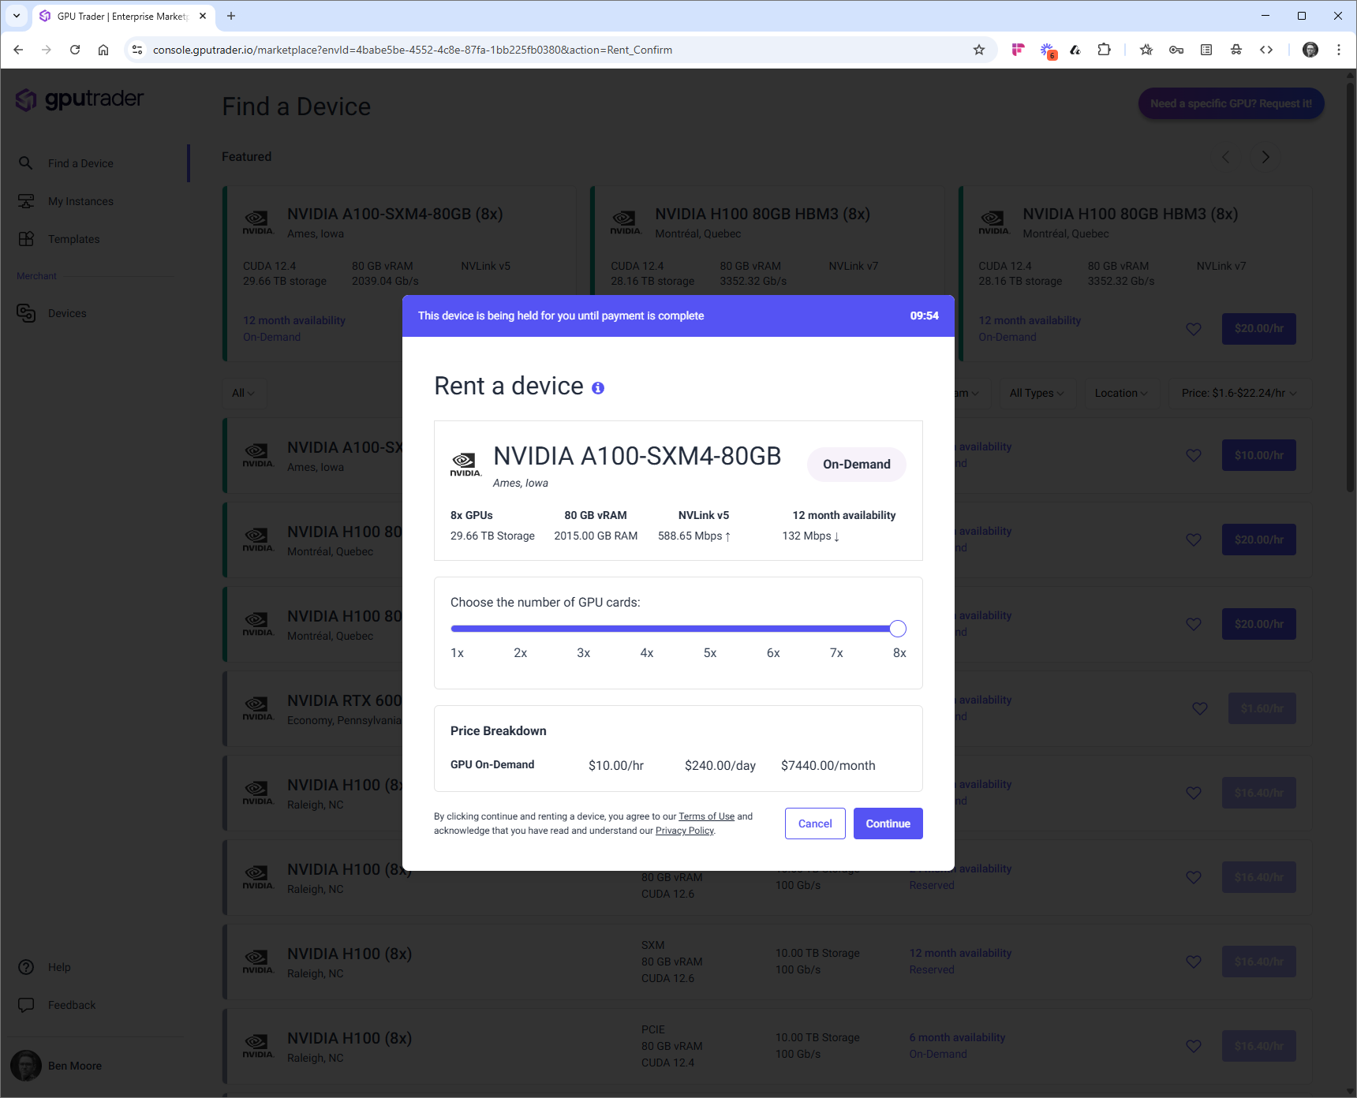Click the On-Demand badge in dialog
Screen dimensions: 1357x1098
pyautogui.click(x=856, y=465)
